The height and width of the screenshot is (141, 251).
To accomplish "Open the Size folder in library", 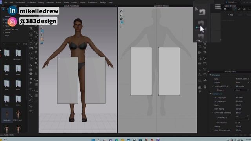I will [x=7, y=100].
